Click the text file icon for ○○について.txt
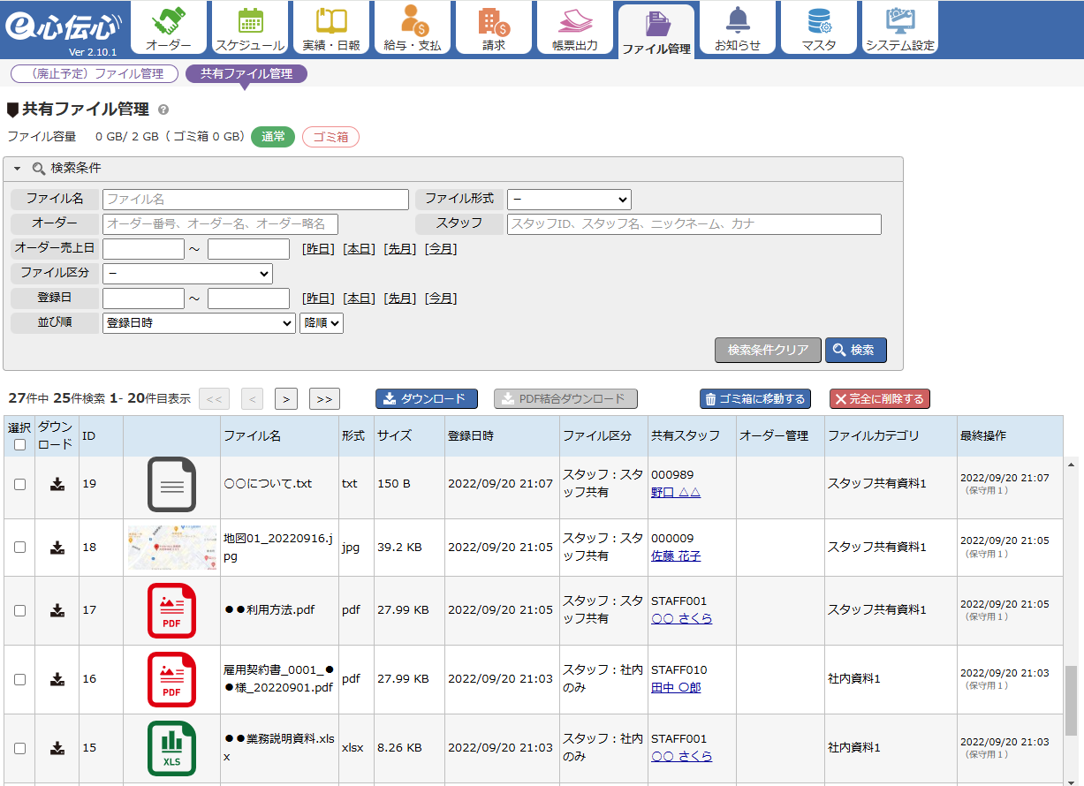Image resolution: width=1084 pixels, height=786 pixels. (171, 484)
